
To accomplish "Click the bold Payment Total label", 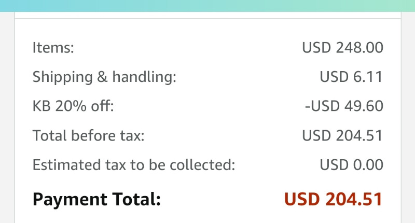I will pos(96,199).
